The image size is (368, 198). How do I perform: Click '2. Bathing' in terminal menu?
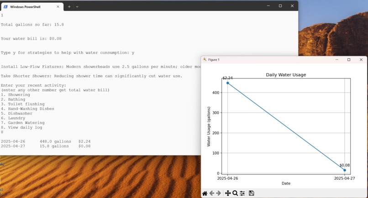pyautogui.click(x=13, y=99)
